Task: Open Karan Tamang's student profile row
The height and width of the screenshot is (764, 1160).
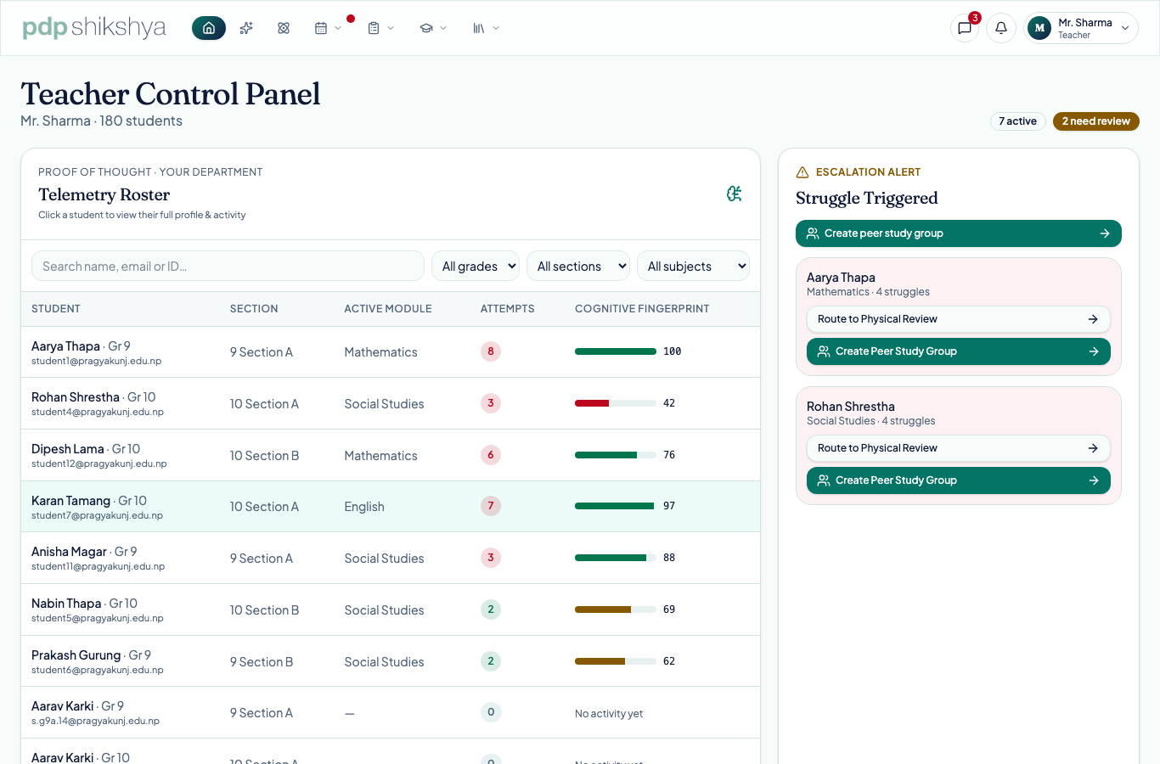Action: tap(391, 507)
